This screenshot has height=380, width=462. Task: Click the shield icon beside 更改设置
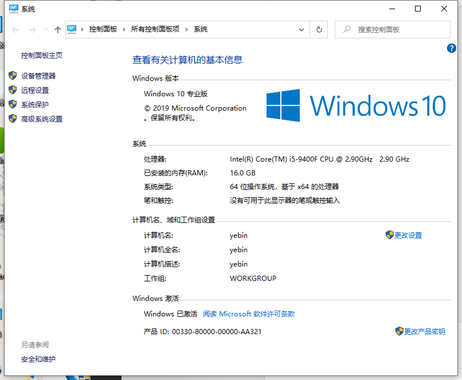[389, 235]
